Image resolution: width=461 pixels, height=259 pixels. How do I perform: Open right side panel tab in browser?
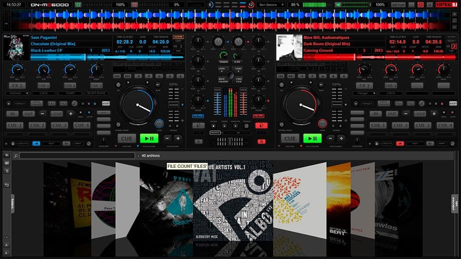(454, 203)
